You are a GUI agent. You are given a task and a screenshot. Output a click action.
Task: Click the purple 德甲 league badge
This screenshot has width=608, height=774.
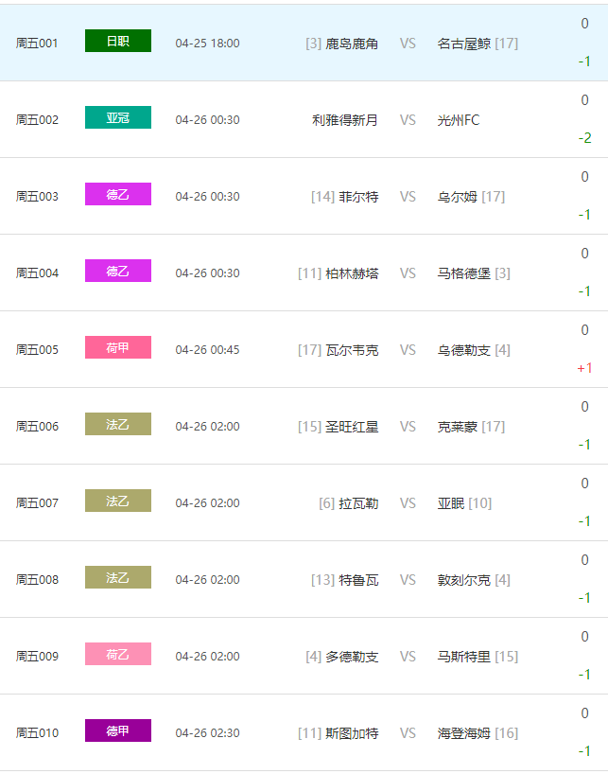coord(118,731)
